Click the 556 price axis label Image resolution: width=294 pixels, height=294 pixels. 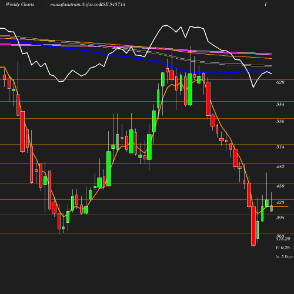[280, 121]
